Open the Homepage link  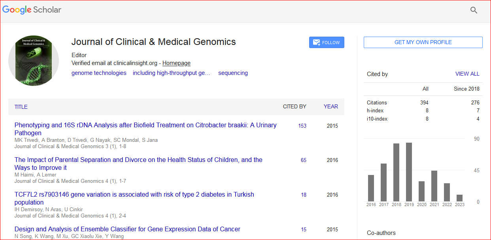176,63
